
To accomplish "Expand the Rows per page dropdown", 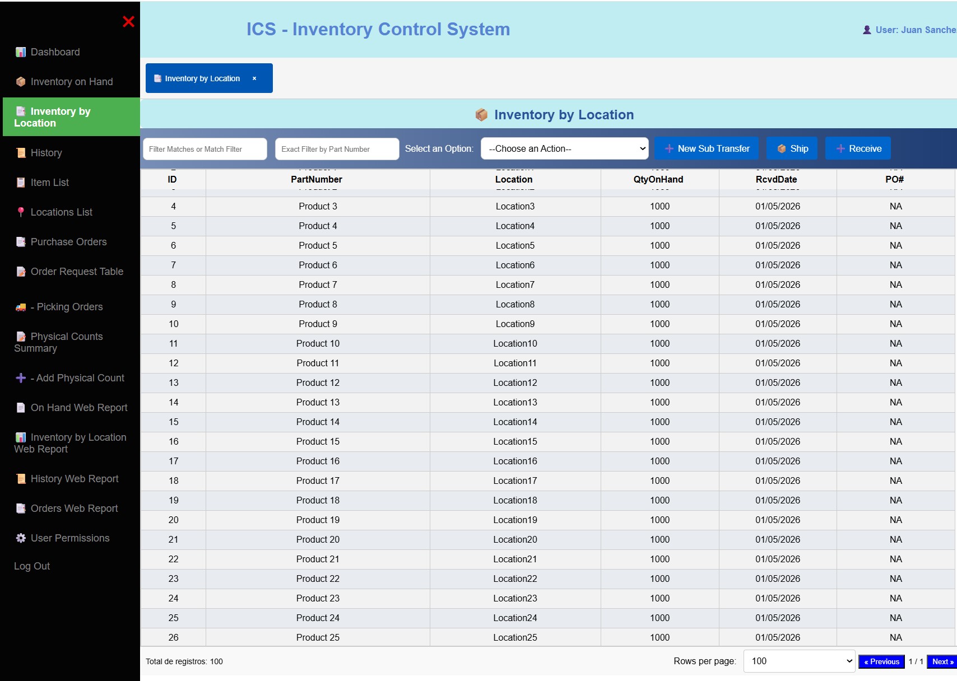I will (x=798, y=661).
